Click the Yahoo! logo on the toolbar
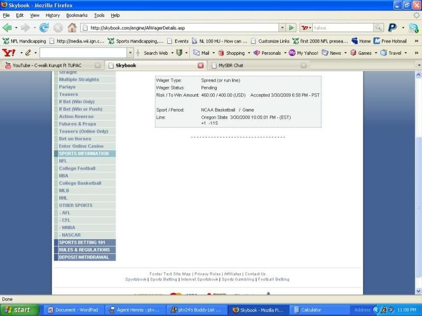 [x=9, y=53]
